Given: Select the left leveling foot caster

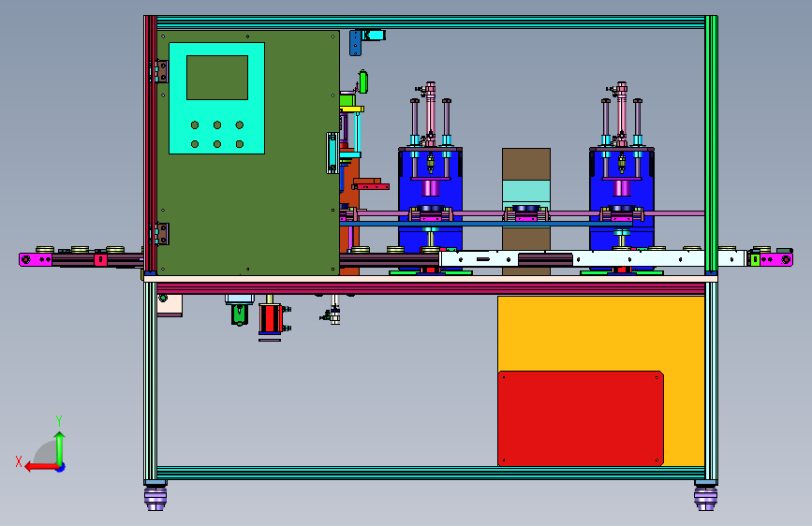Looking at the screenshot, I should click(x=155, y=495).
